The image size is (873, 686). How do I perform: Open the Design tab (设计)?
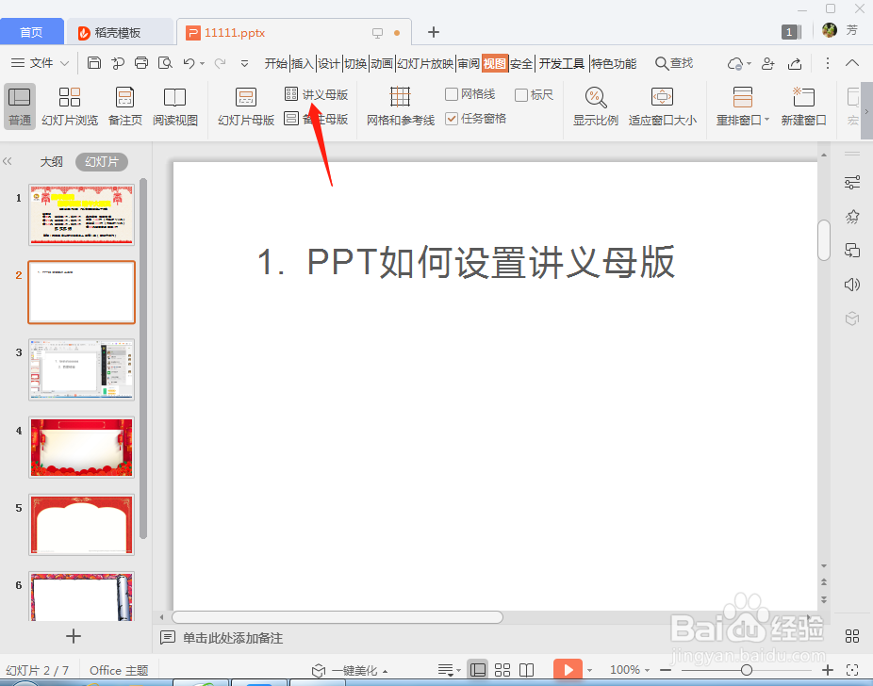tap(328, 63)
